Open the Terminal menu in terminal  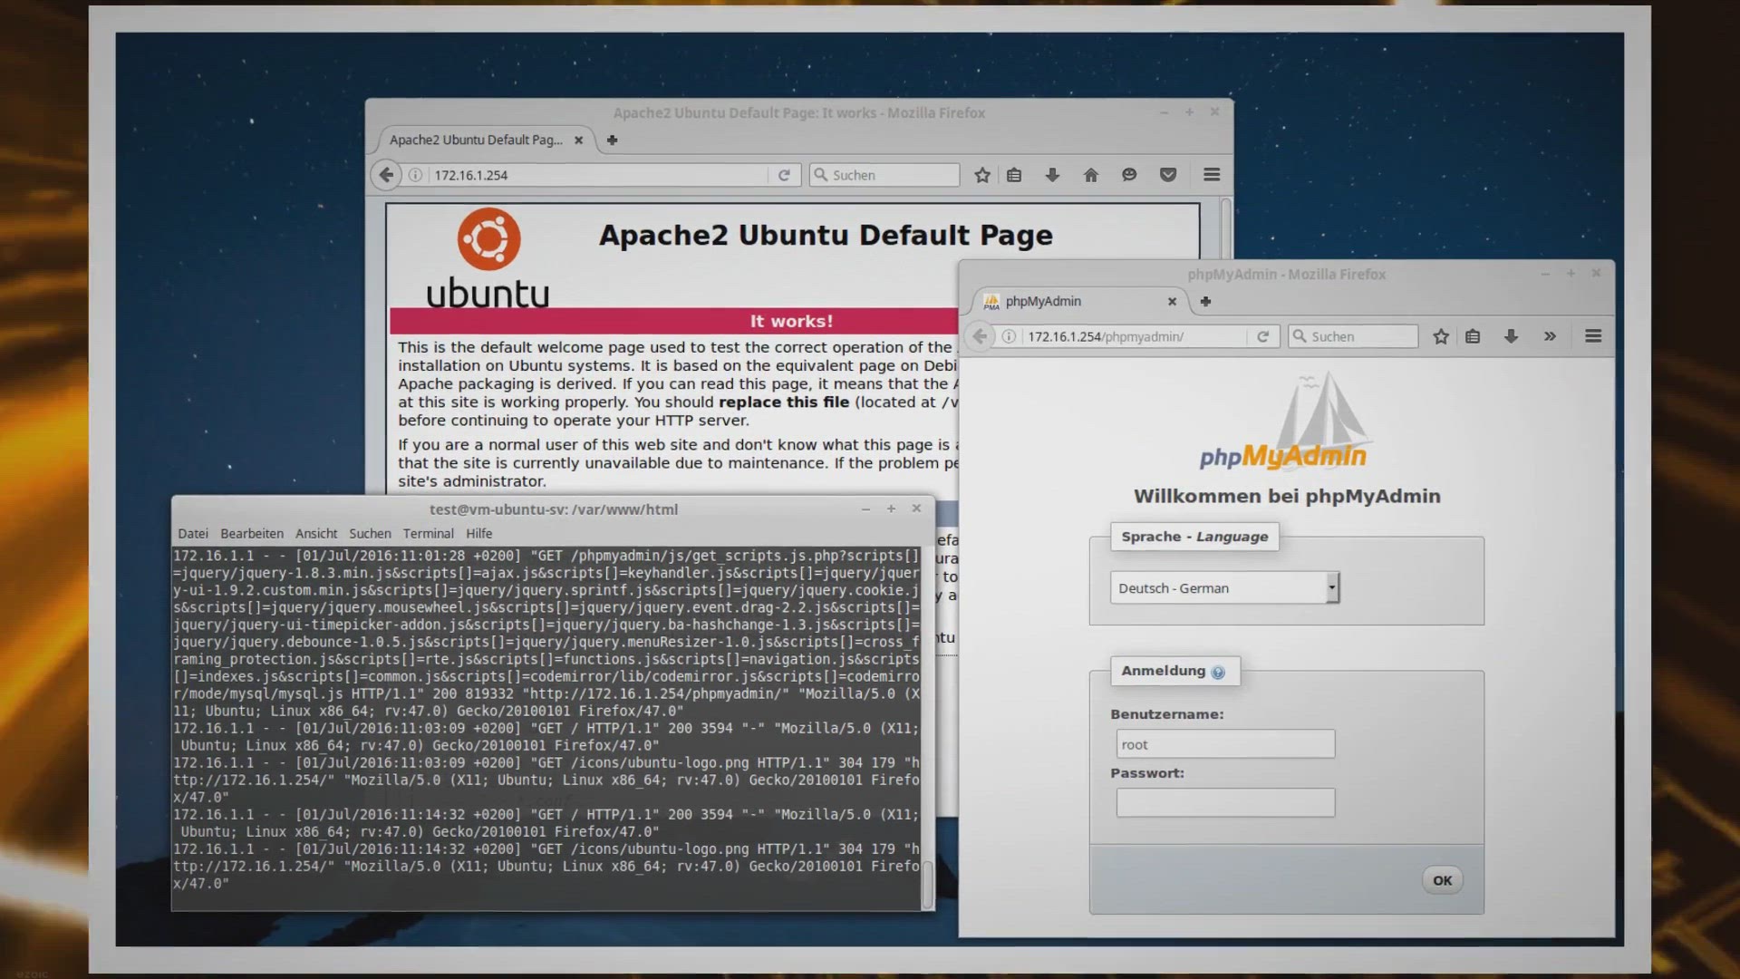(x=428, y=534)
